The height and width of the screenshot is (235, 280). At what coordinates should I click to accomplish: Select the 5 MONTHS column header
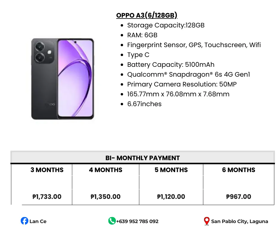point(171,170)
